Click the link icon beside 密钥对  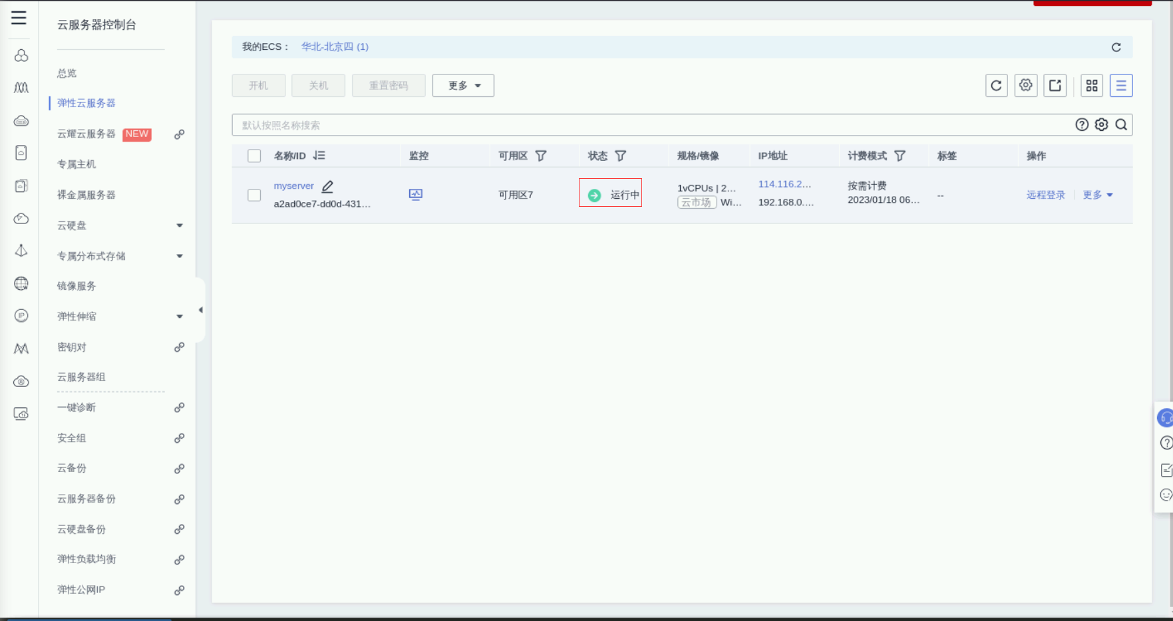tap(179, 347)
